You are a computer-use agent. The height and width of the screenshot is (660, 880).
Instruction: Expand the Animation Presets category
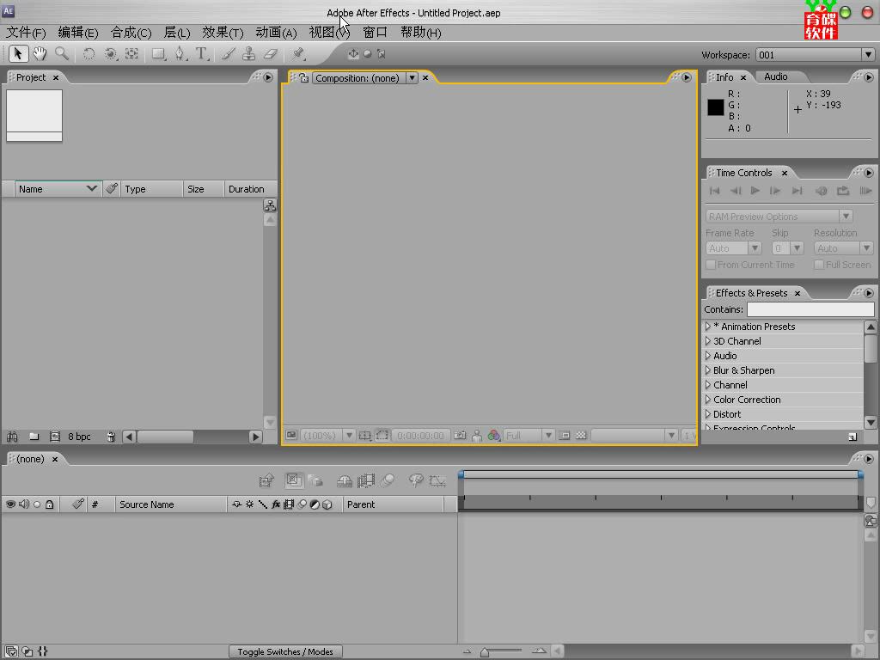coord(708,326)
